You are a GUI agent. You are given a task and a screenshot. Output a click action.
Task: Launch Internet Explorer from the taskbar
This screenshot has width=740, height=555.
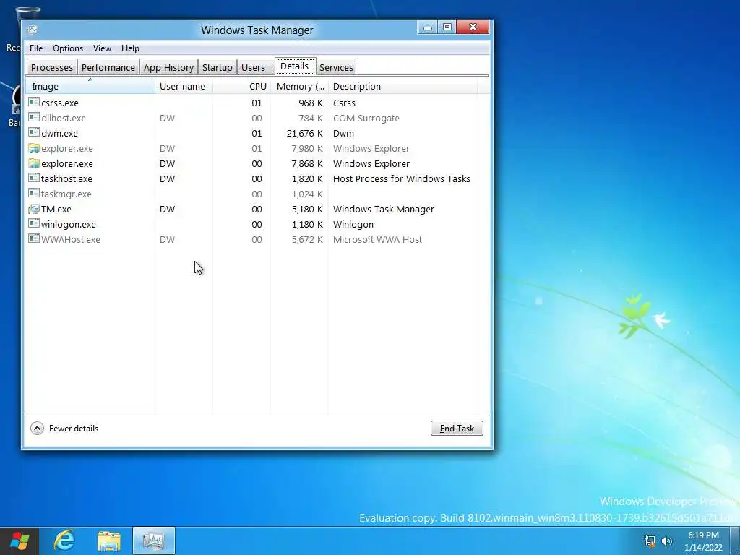point(64,541)
